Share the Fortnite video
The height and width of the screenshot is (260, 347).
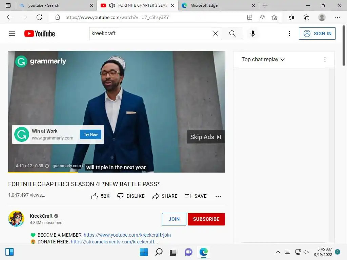coord(165,196)
